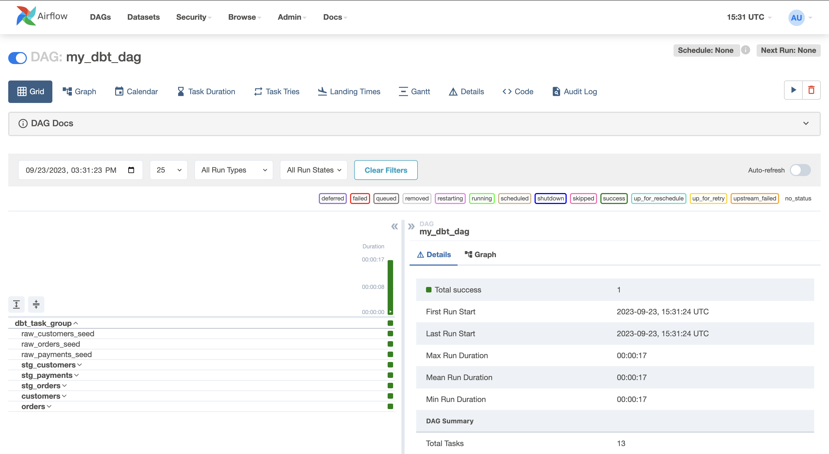This screenshot has height=454, width=829.
Task: Collapse the grid panel with the double-left arrow
Action: tap(394, 226)
